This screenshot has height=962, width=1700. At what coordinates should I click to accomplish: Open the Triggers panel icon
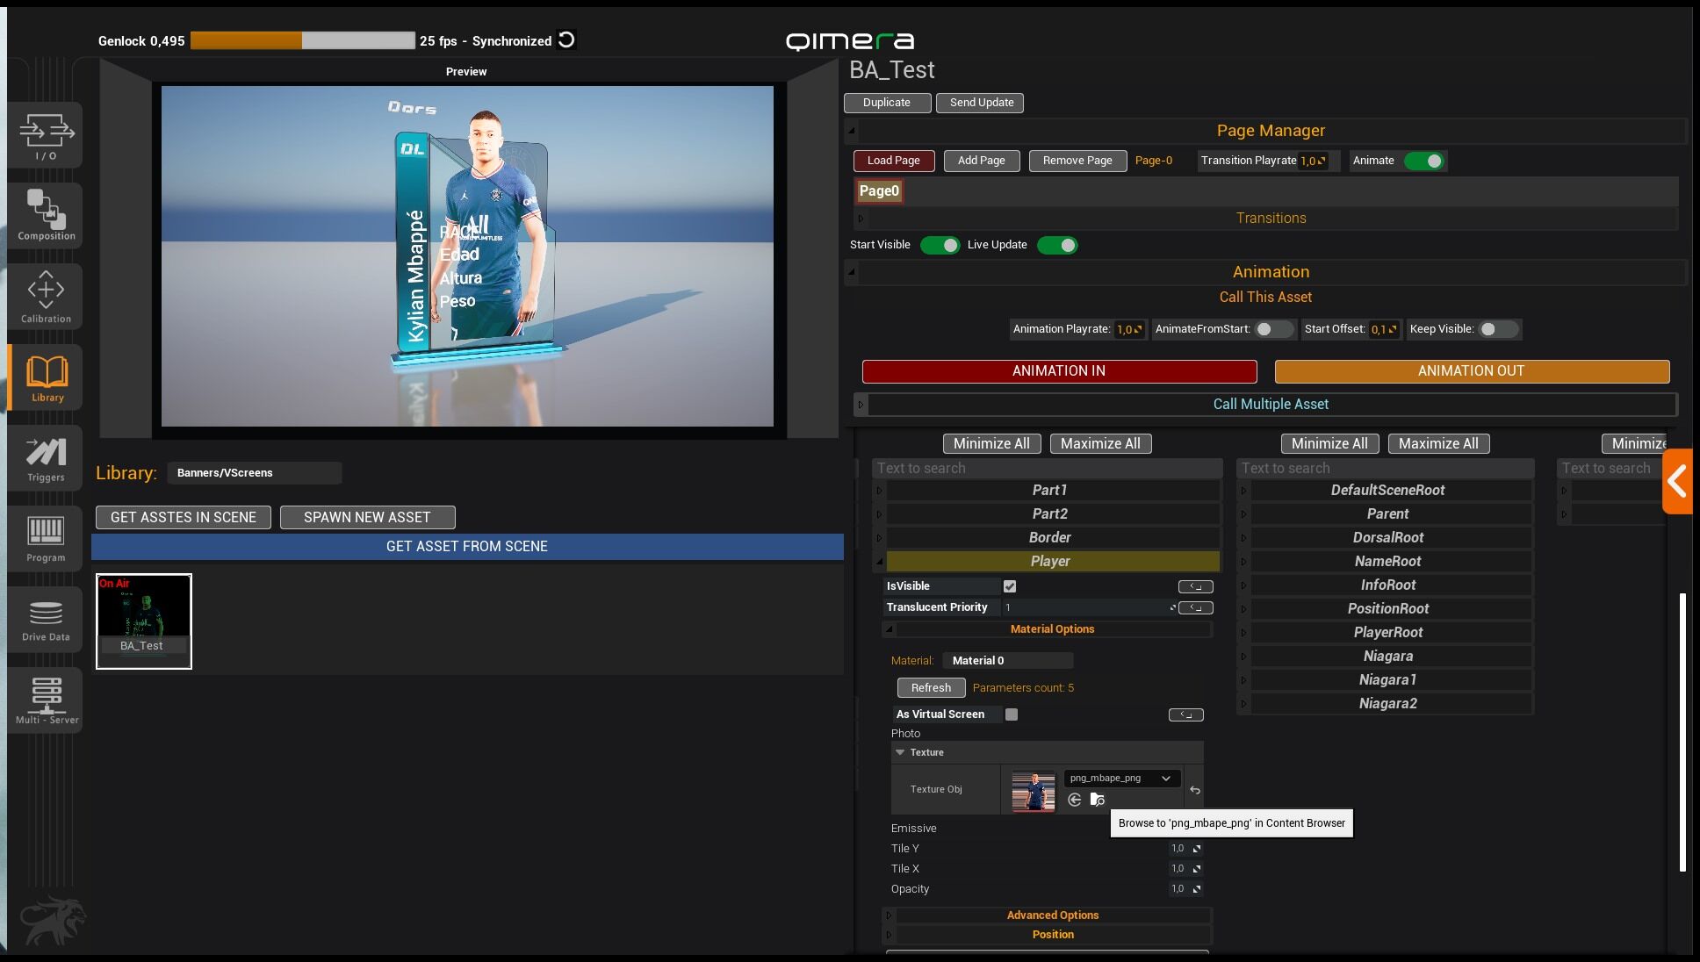pos(46,458)
